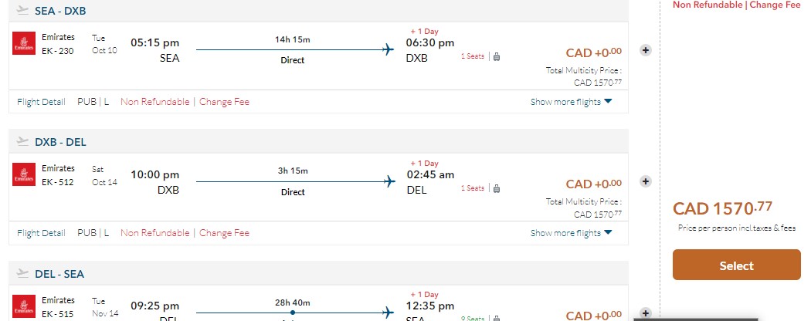Expand Show more flights for DXB - DEL
Image resolution: width=811 pixels, height=321 pixels.
coord(571,233)
